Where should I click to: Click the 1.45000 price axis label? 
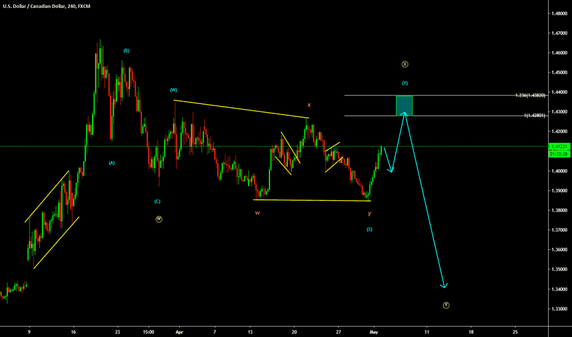tap(560, 72)
